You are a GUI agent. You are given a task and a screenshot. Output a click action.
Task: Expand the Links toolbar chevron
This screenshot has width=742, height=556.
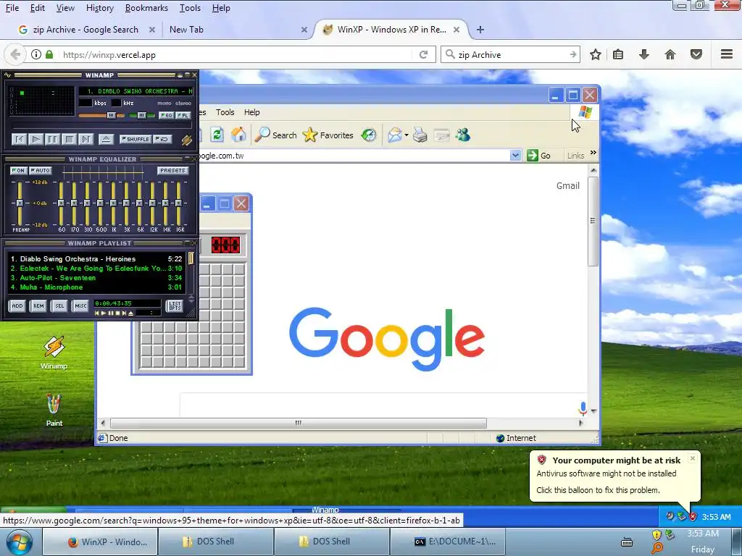point(593,153)
